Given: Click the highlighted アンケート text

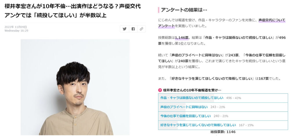Looking at the screenshot, I should pos(166,26).
